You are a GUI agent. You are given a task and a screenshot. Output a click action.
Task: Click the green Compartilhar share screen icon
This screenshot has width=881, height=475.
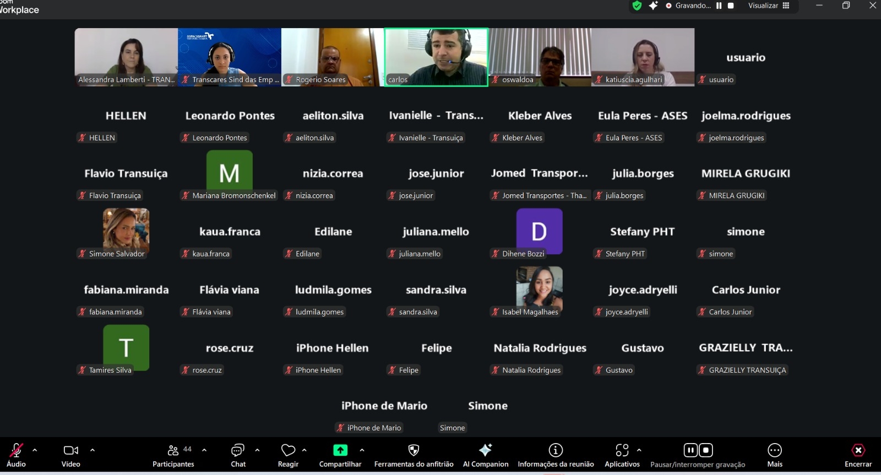pos(340,450)
